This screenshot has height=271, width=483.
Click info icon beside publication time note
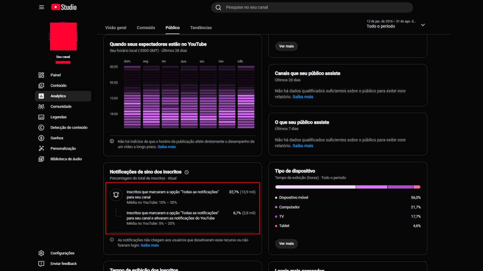(112, 141)
